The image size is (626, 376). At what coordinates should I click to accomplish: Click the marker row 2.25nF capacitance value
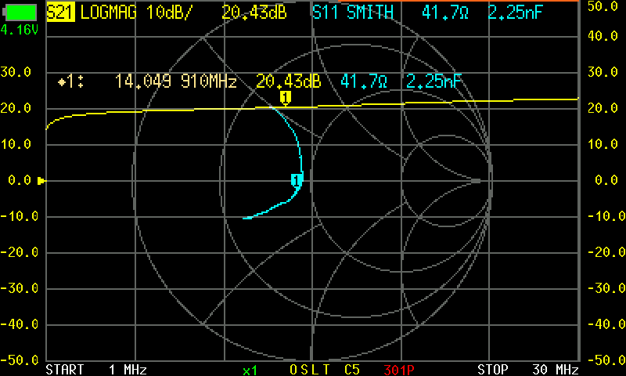click(434, 81)
